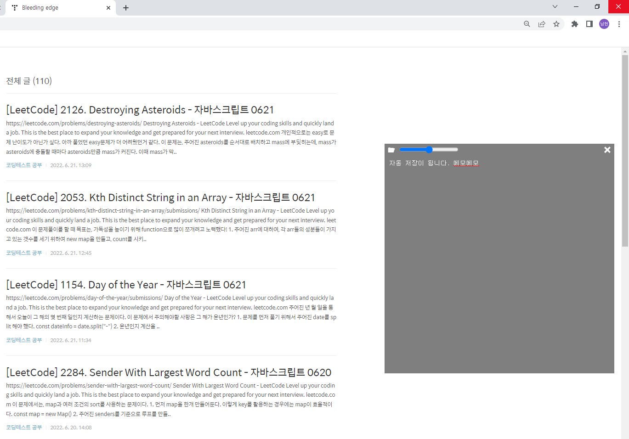Image resolution: width=629 pixels, height=439 pixels.
Task: Open the 2053. Kth Distinct String post
Action: click(x=160, y=197)
